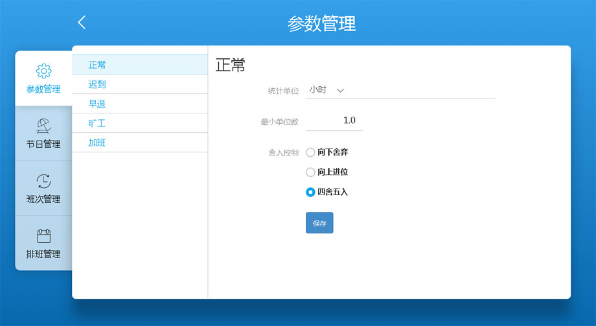Click the 保存 button
The image size is (596, 326).
[x=319, y=223]
